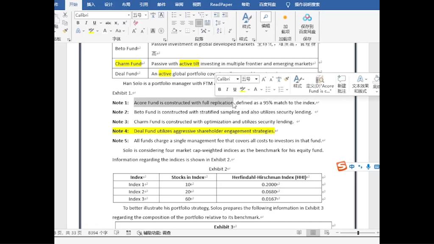The height and width of the screenshot is (244, 434).
Task: Click the phonetic guide wén icon in ribbon
Action: (153, 15)
